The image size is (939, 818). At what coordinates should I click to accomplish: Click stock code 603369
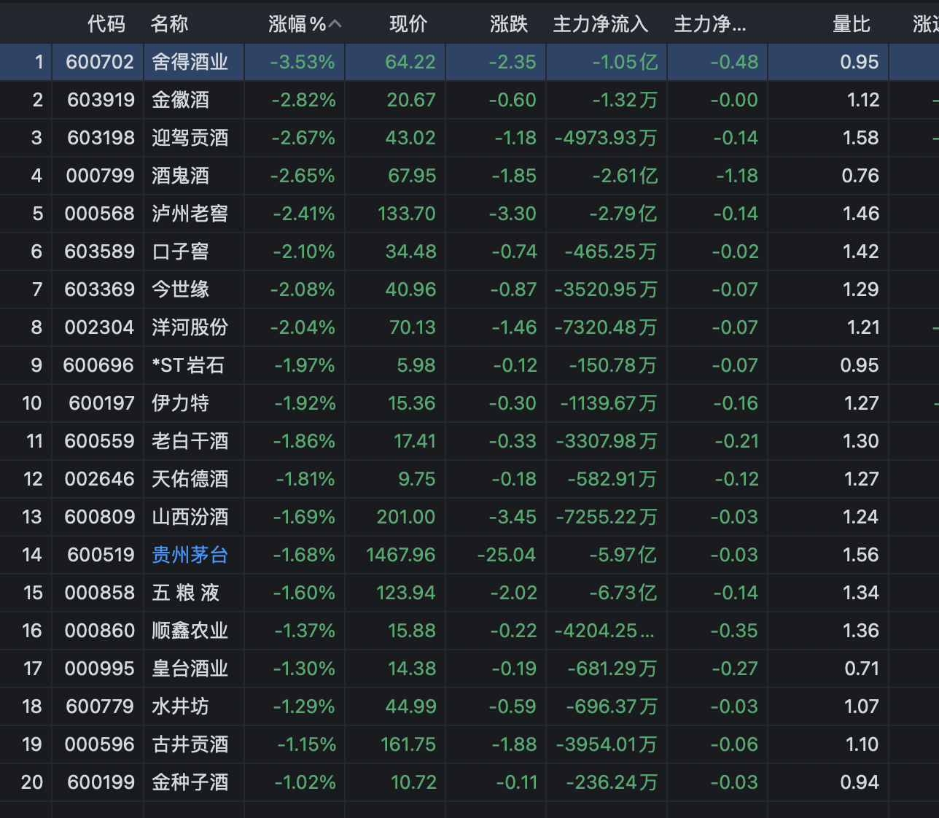click(100, 289)
